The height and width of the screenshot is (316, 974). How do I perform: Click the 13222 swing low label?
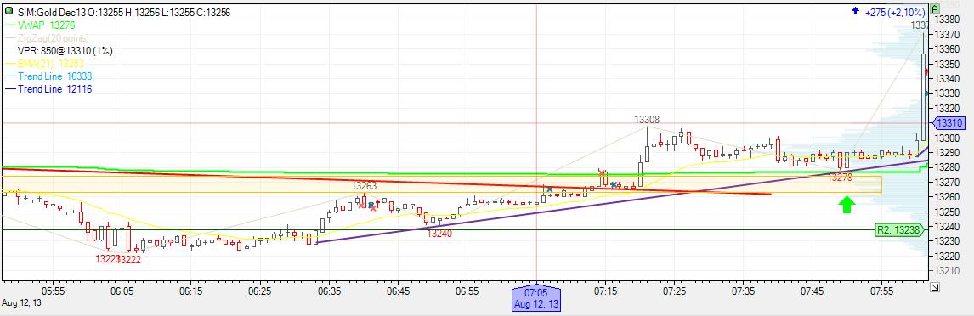[128, 259]
